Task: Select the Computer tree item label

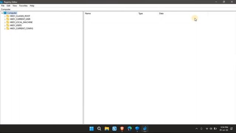Action: (x=12, y=13)
